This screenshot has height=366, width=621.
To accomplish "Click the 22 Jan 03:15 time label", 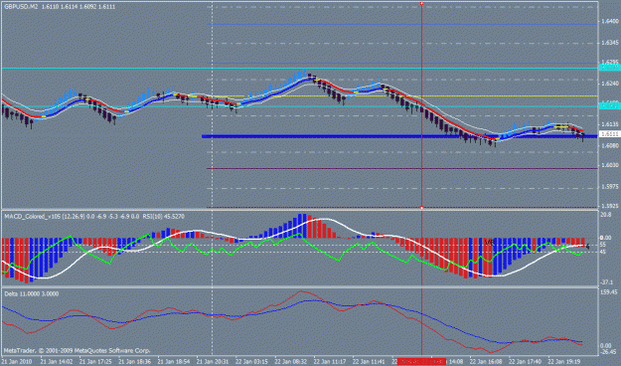I will click(251, 361).
